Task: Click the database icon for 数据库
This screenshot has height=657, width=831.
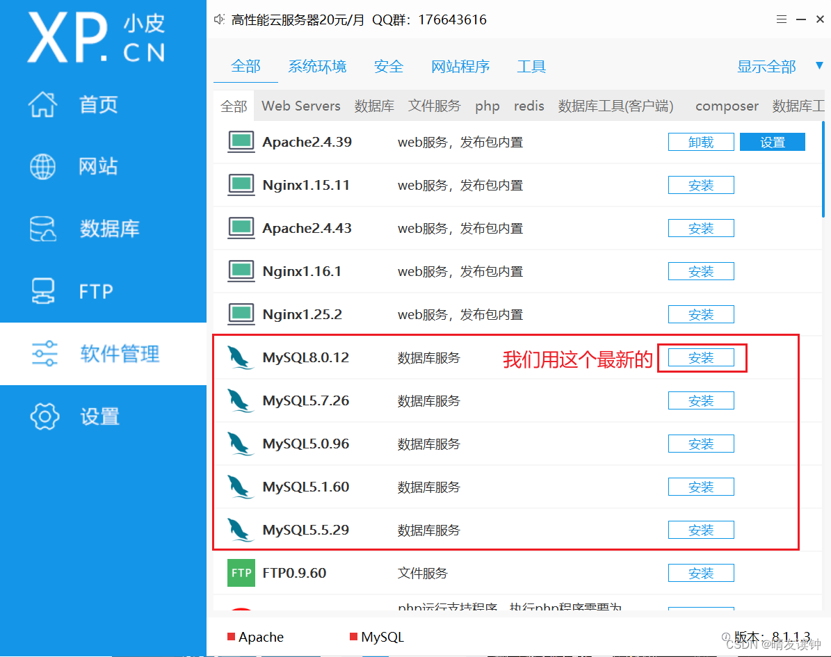Action: [x=42, y=229]
